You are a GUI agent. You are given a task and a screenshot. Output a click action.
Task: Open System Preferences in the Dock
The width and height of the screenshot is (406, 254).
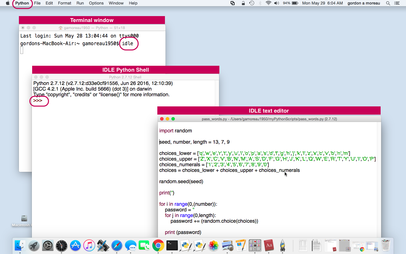pos(48,246)
